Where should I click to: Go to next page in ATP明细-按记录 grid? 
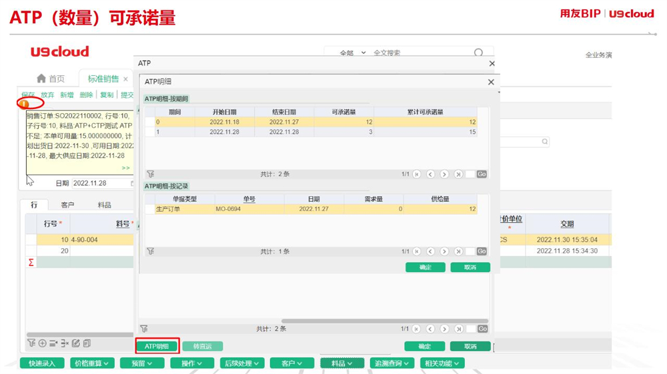[444, 252]
